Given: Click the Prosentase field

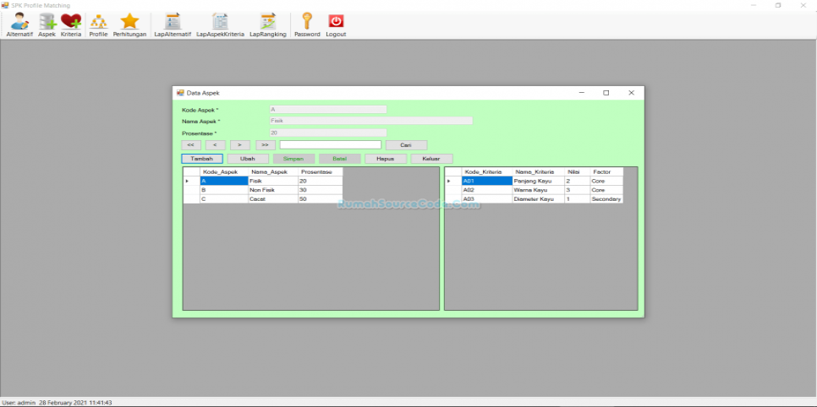Looking at the screenshot, I should pos(328,133).
